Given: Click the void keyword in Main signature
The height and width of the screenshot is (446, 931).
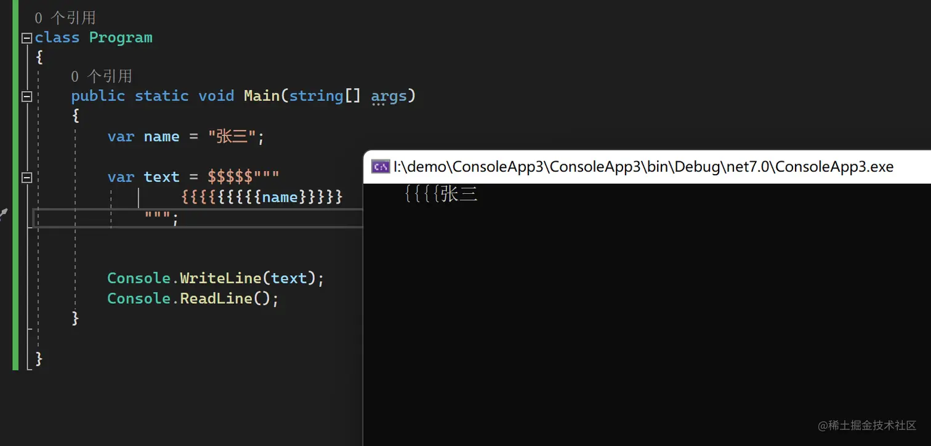Looking at the screenshot, I should pyautogui.click(x=216, y=96).
